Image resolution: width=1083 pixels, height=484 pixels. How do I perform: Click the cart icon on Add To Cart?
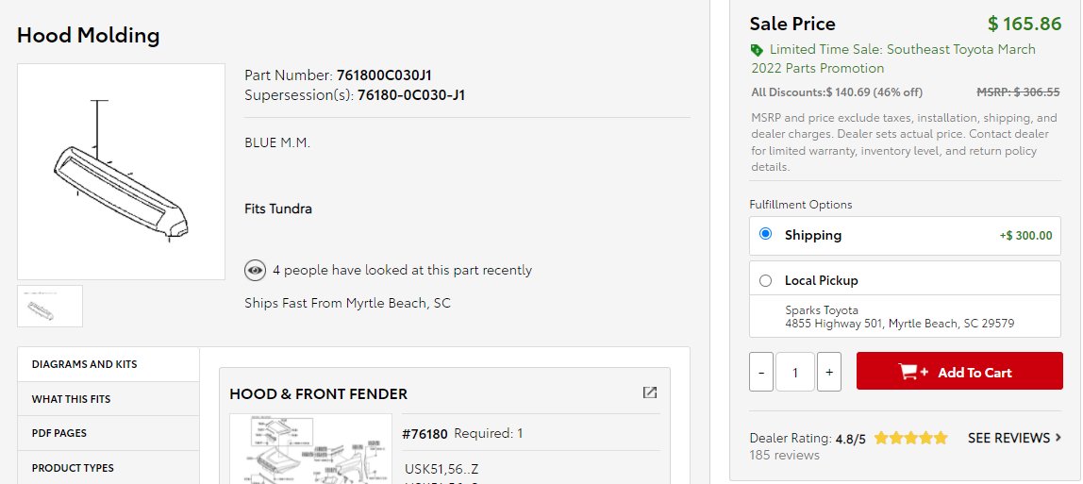click(913, 372)
